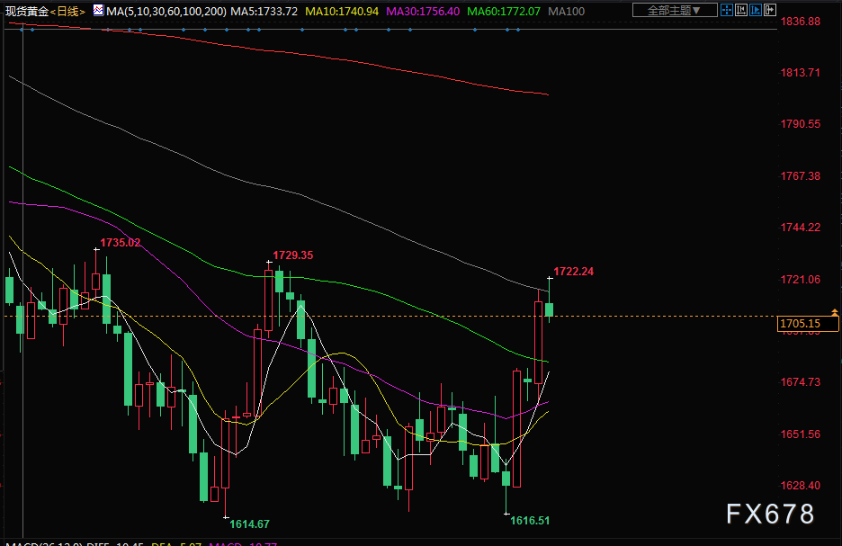Click the axis compress chart icon
Viewport: 842px width, 546px height.
tap(741, 10)
